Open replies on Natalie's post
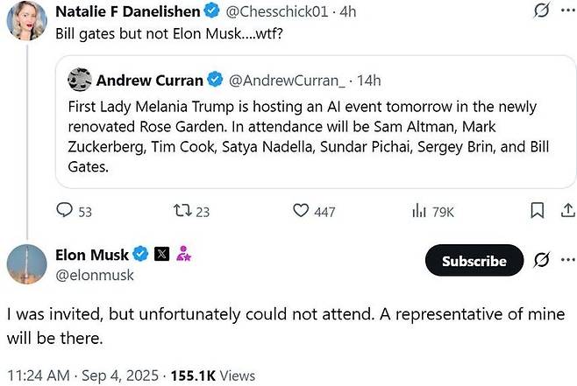The width and height of the screenshot is (577, 386). click(x=74, y=211)
